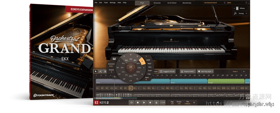280x113 pixels.
Task: Choose the Dim chord quality
Action: [x=150, y=67]
